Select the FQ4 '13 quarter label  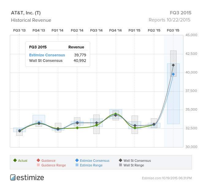pos(39,30)
